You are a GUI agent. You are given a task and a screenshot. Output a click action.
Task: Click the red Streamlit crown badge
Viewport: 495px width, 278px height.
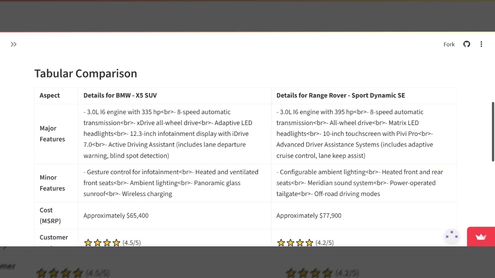pos(481,237)
